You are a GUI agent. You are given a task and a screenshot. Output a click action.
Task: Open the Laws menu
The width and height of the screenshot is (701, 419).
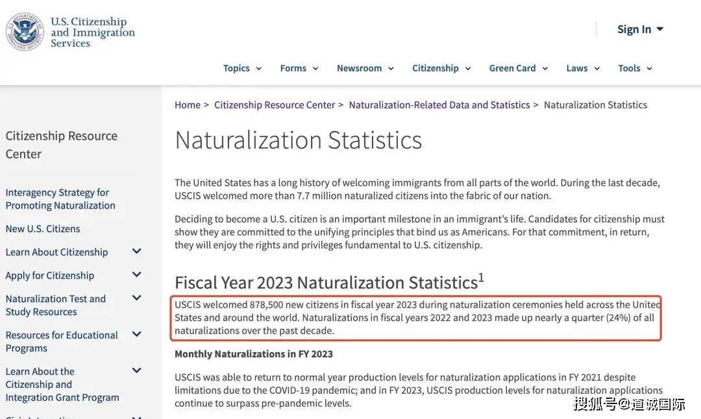pyautogui.click(x=582, y=68)
